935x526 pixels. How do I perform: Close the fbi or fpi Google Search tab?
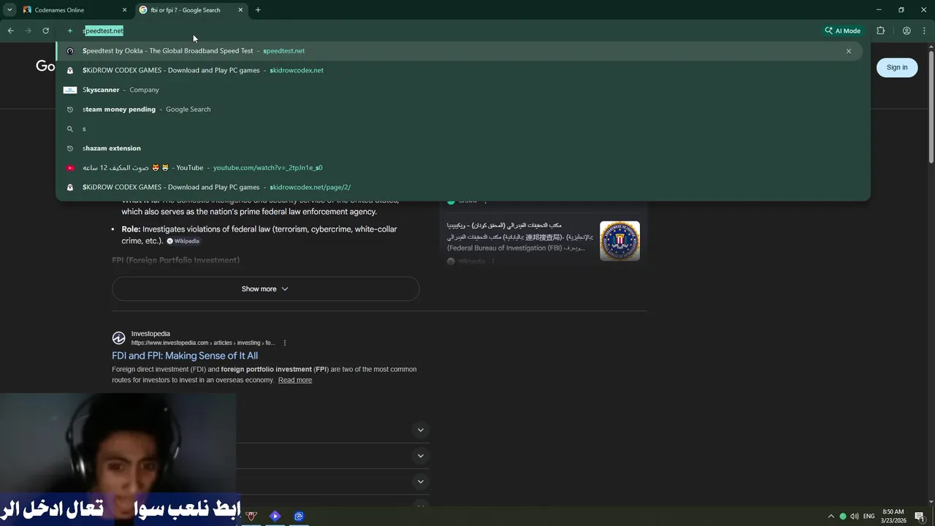(x=240, y=10)
